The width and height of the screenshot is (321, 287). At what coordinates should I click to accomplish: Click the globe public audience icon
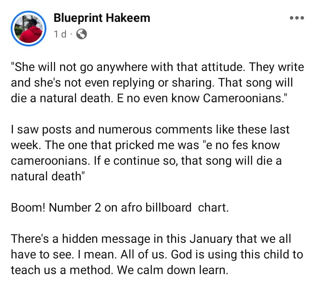click(82, 34)
